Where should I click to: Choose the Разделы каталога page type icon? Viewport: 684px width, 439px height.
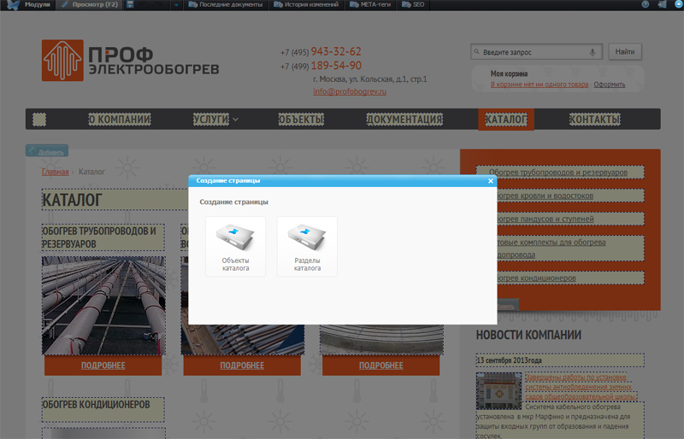(307, 247)
